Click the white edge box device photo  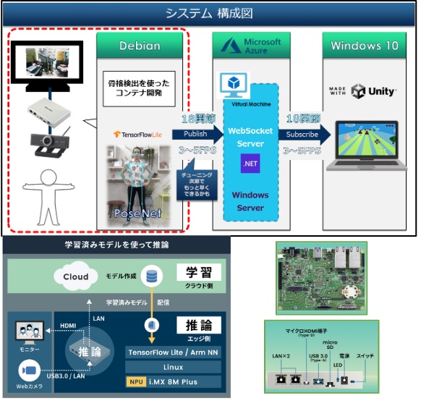[x=49, y=112]
